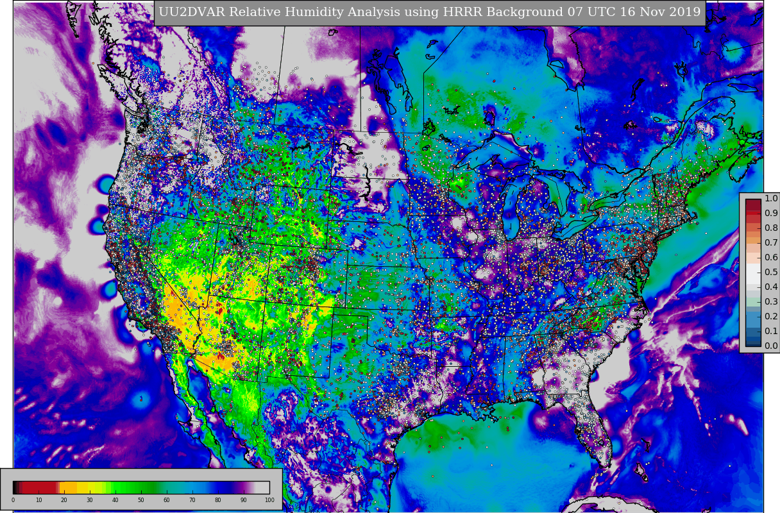Pick the orange band on horizontal humidity scale
Viewport: 780px width, 513px height.
pyautogui.click(x=68, y=487)
